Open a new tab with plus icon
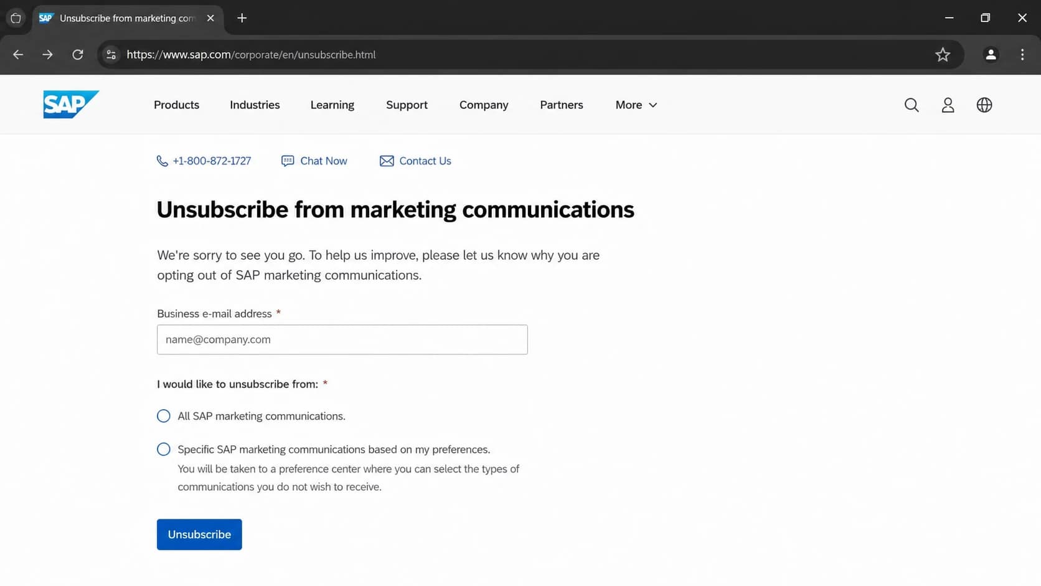 (242, 18)
